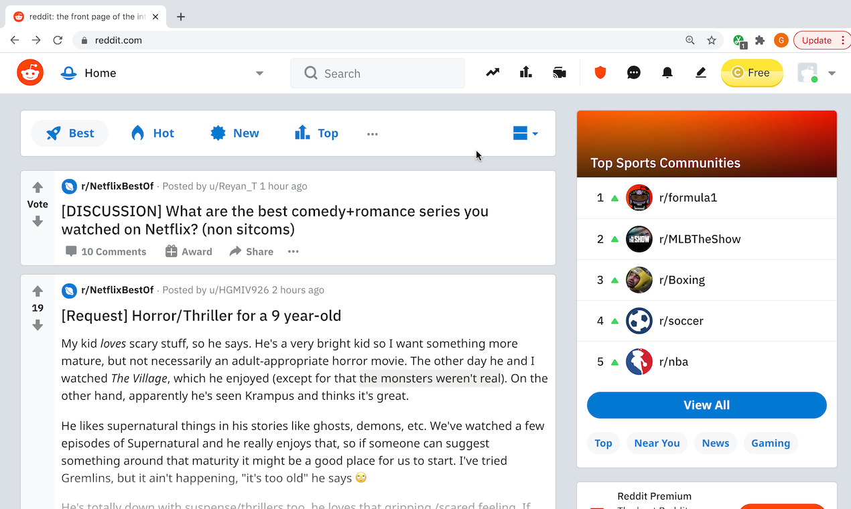Open the comedy+romance series discussion post title
851x509 pixels.
pos(275,220)
